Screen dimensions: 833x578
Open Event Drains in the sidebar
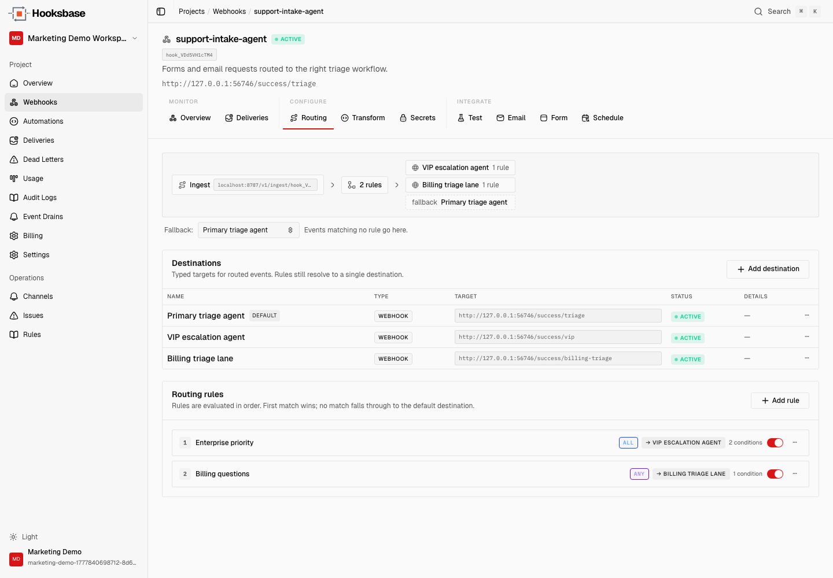point(74,217)
